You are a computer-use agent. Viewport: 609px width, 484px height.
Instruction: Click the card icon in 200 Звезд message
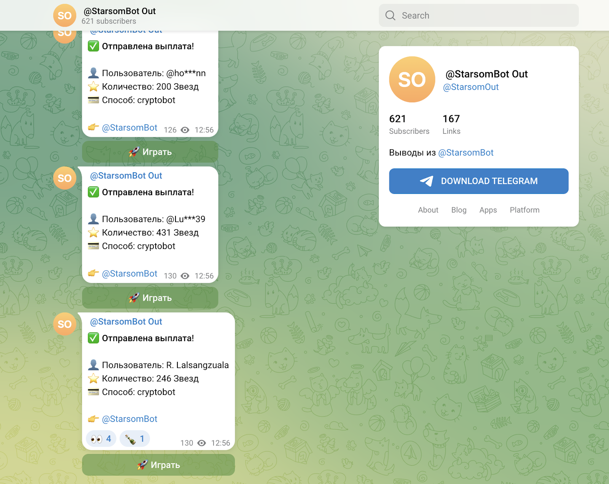click(93, 100)
